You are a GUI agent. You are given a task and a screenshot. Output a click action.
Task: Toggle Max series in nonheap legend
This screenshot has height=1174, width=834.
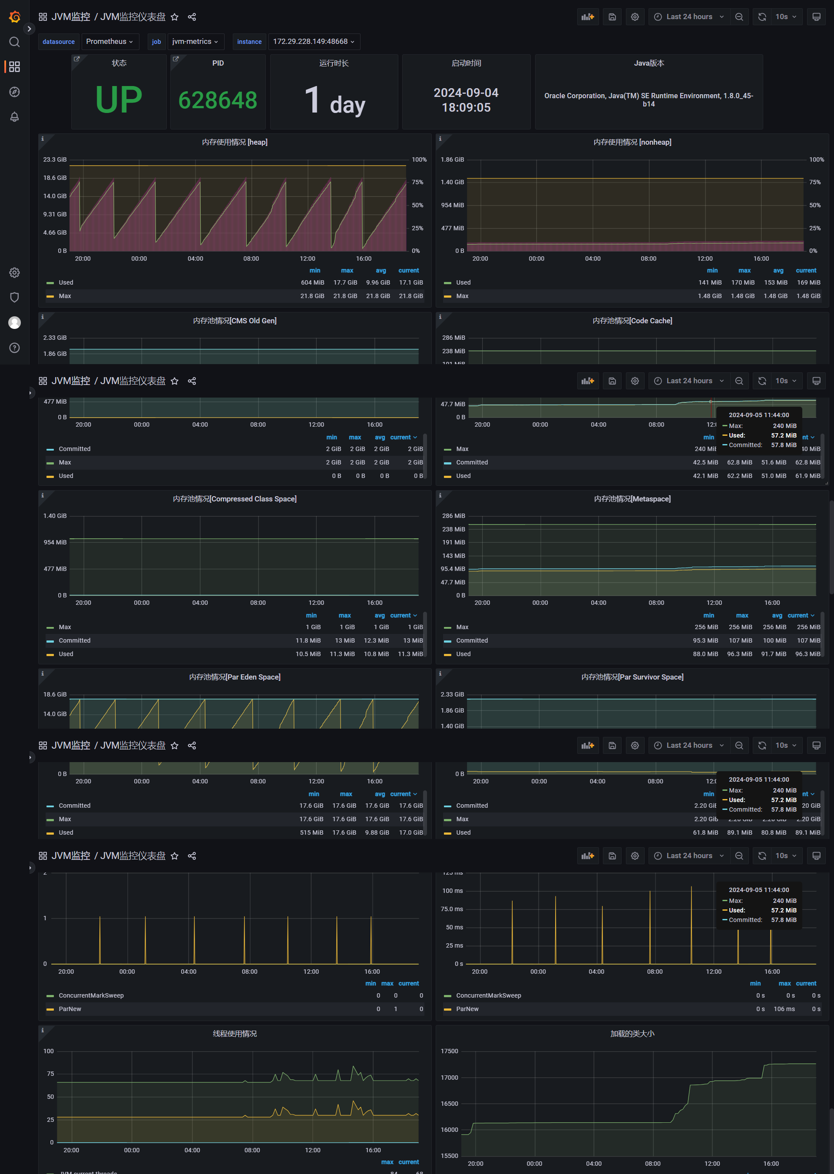(x=462, y=296)
